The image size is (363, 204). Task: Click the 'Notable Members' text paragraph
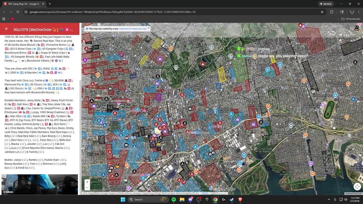click(x=39, y=126)
